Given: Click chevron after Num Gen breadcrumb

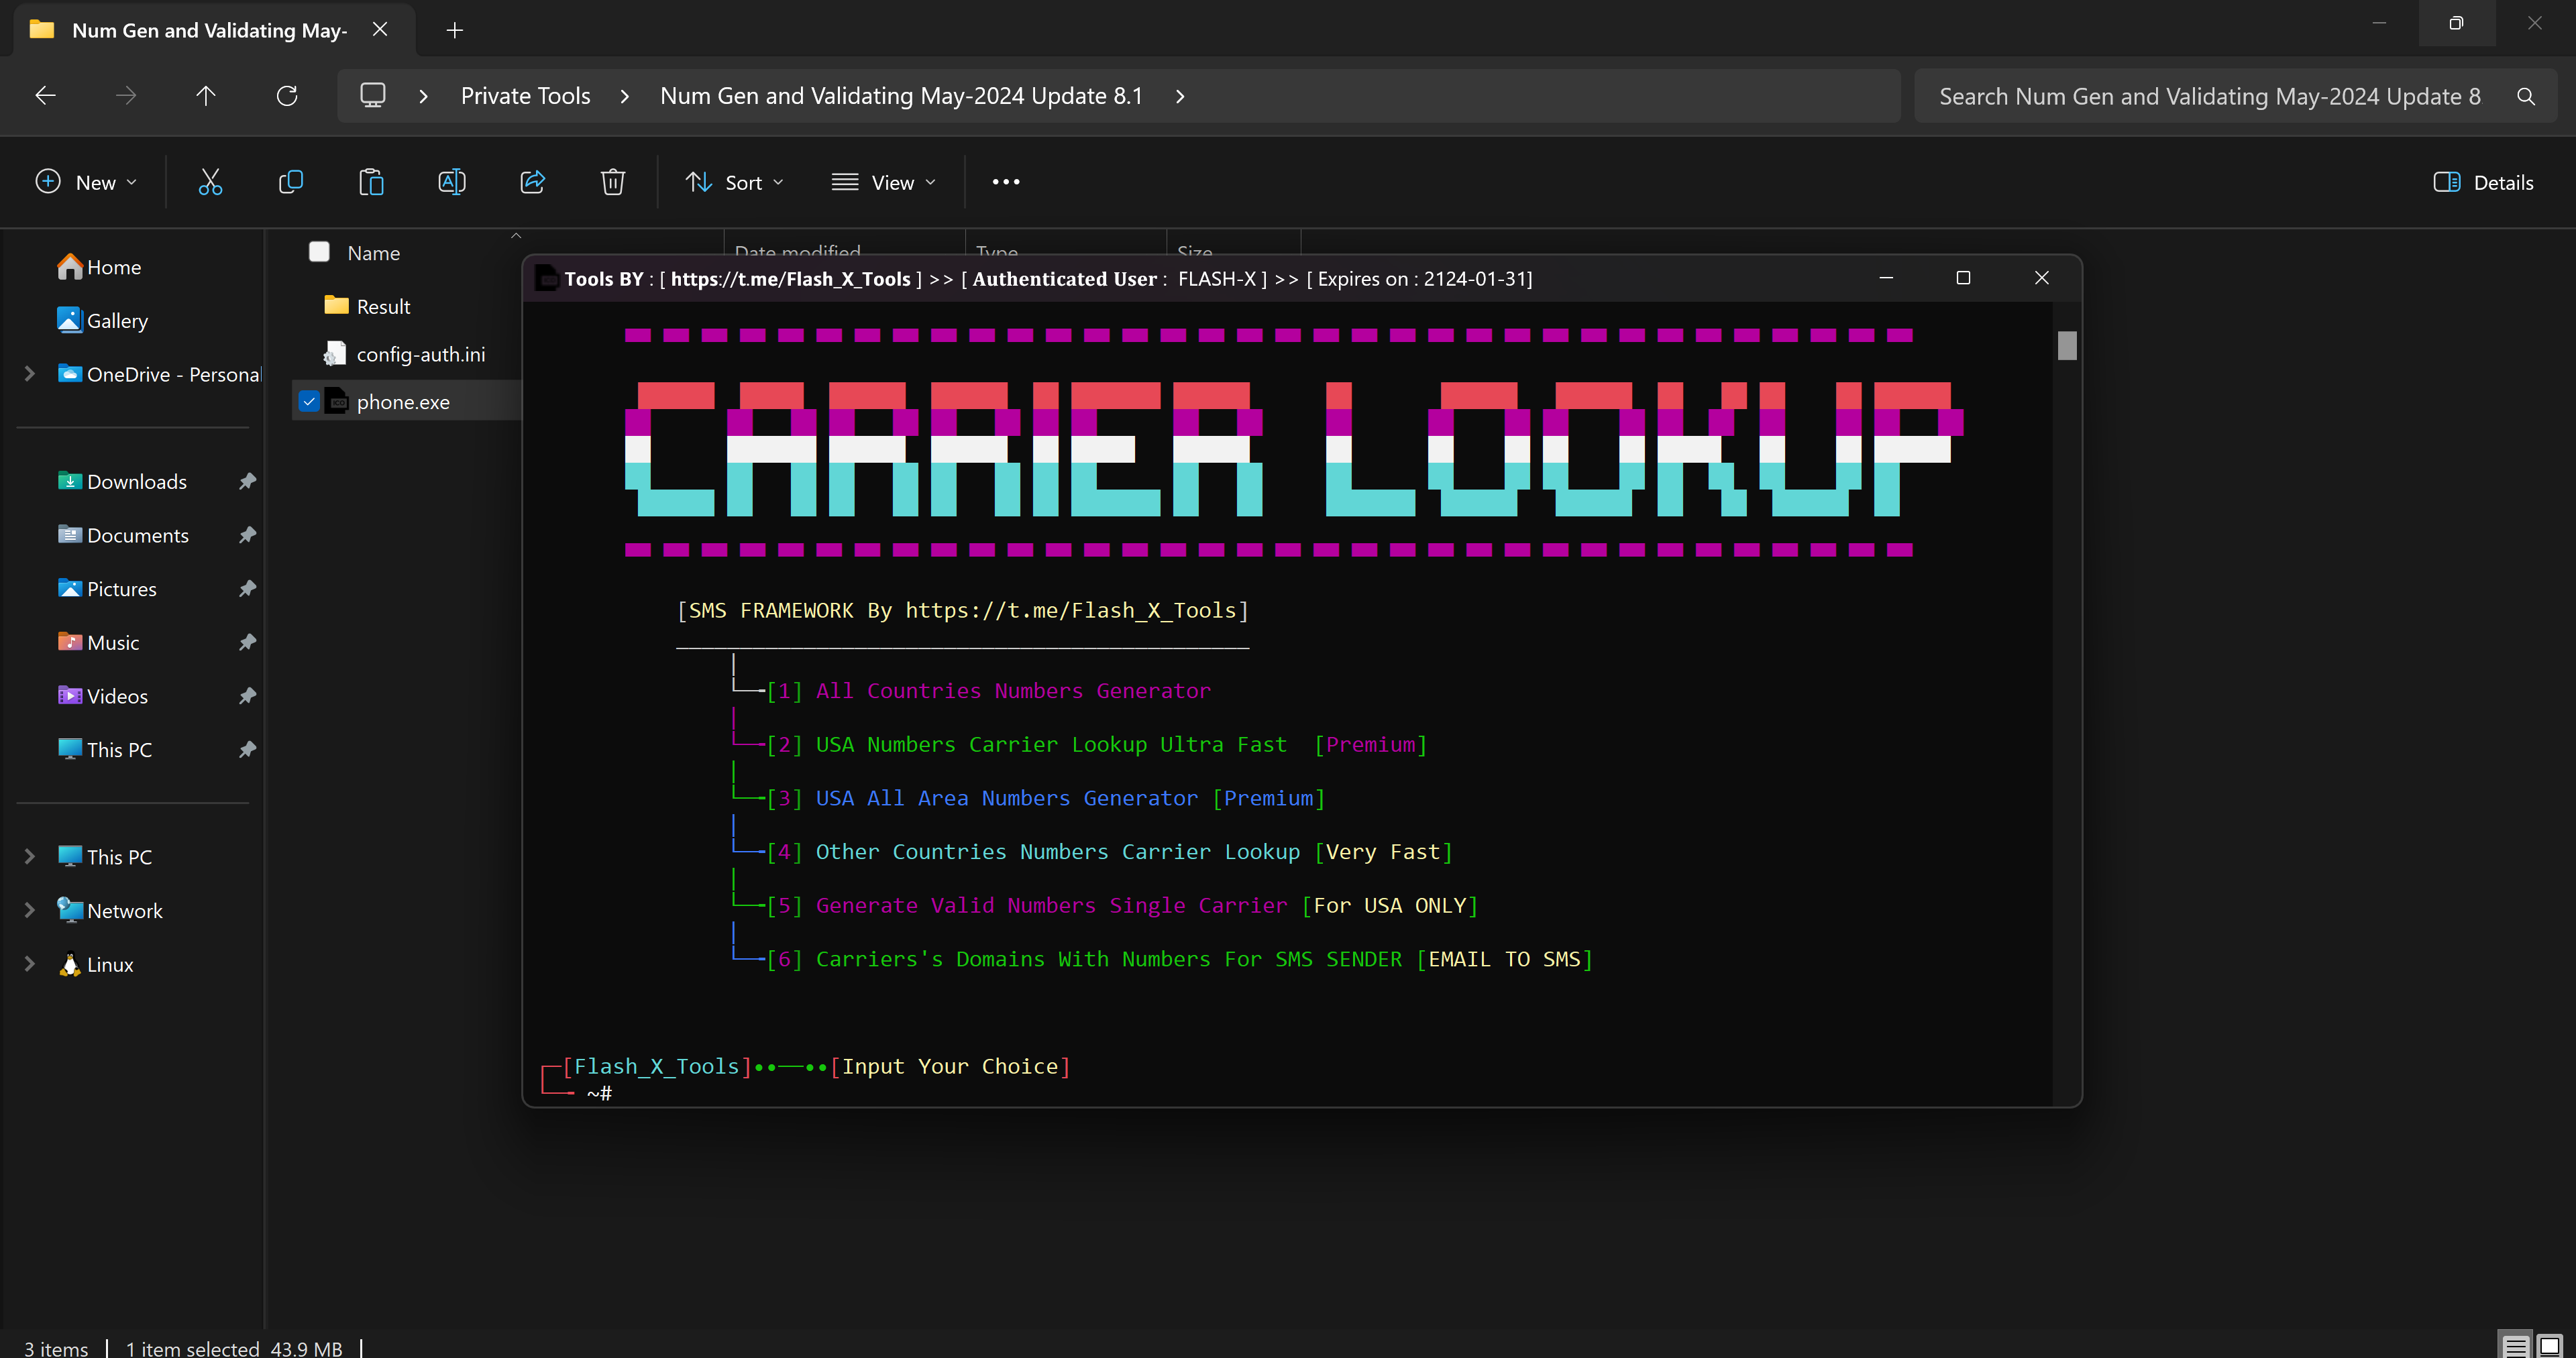Looking at the screenshot, I should (x=1180, y=96).
